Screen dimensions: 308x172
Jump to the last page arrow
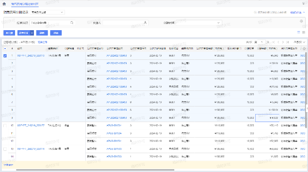(288, 42)
